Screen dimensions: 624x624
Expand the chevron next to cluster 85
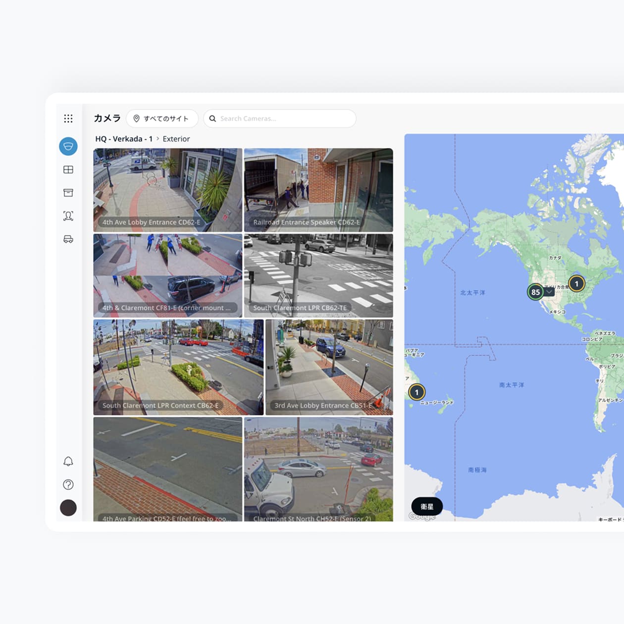549,292
